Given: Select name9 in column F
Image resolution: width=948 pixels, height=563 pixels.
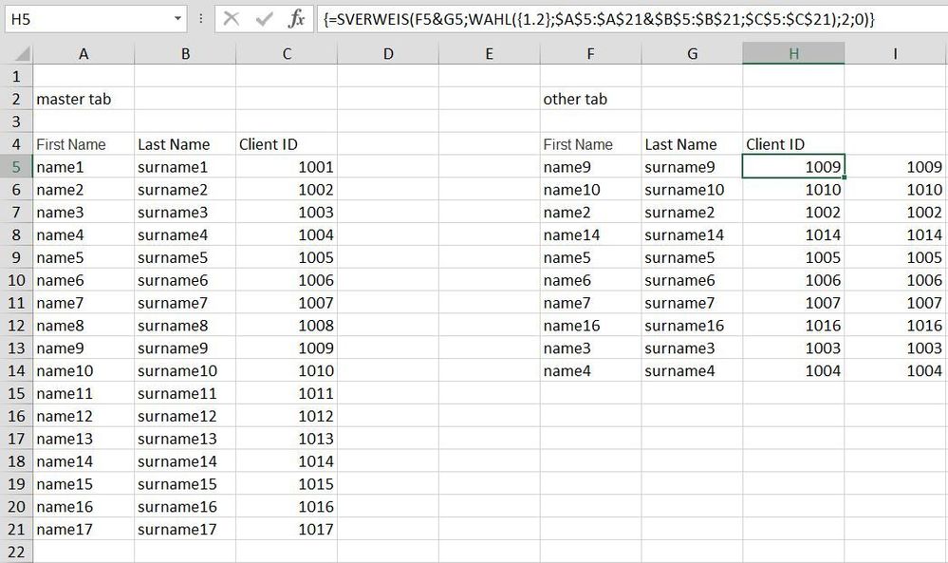Looking at the screenshot, I should click(590, 167).
